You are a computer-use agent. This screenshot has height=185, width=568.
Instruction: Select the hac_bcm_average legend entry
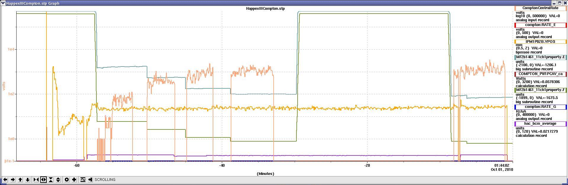coord(540,124)
